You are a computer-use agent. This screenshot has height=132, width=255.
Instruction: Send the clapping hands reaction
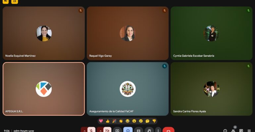pos(121,121)
